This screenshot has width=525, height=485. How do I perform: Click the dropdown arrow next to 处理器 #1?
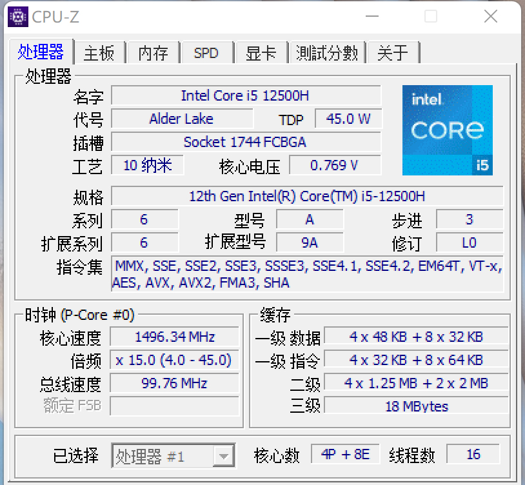[x=225, y=455]
